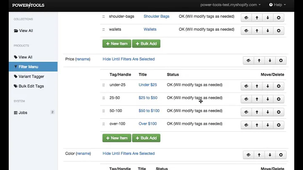This screenshot has width=303, height=170.
Task: Click Bulk Add under the Price table
Action: click(x=146, y=138)
